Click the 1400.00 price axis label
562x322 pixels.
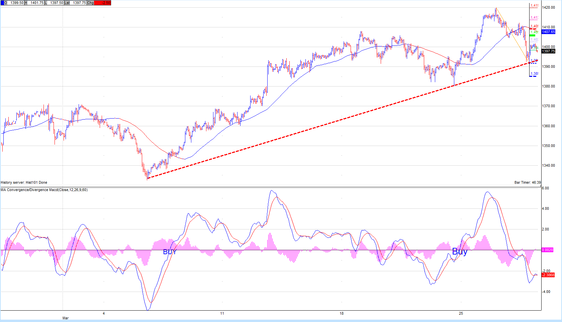(x=549, y=47)
